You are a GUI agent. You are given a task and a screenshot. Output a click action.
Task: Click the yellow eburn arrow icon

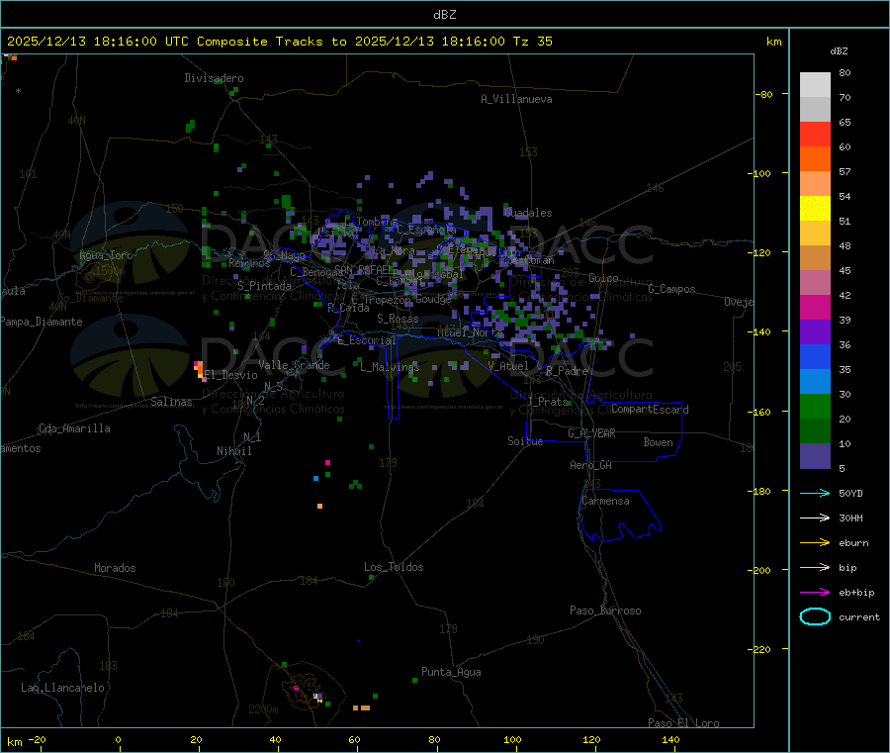pos(815,543)
